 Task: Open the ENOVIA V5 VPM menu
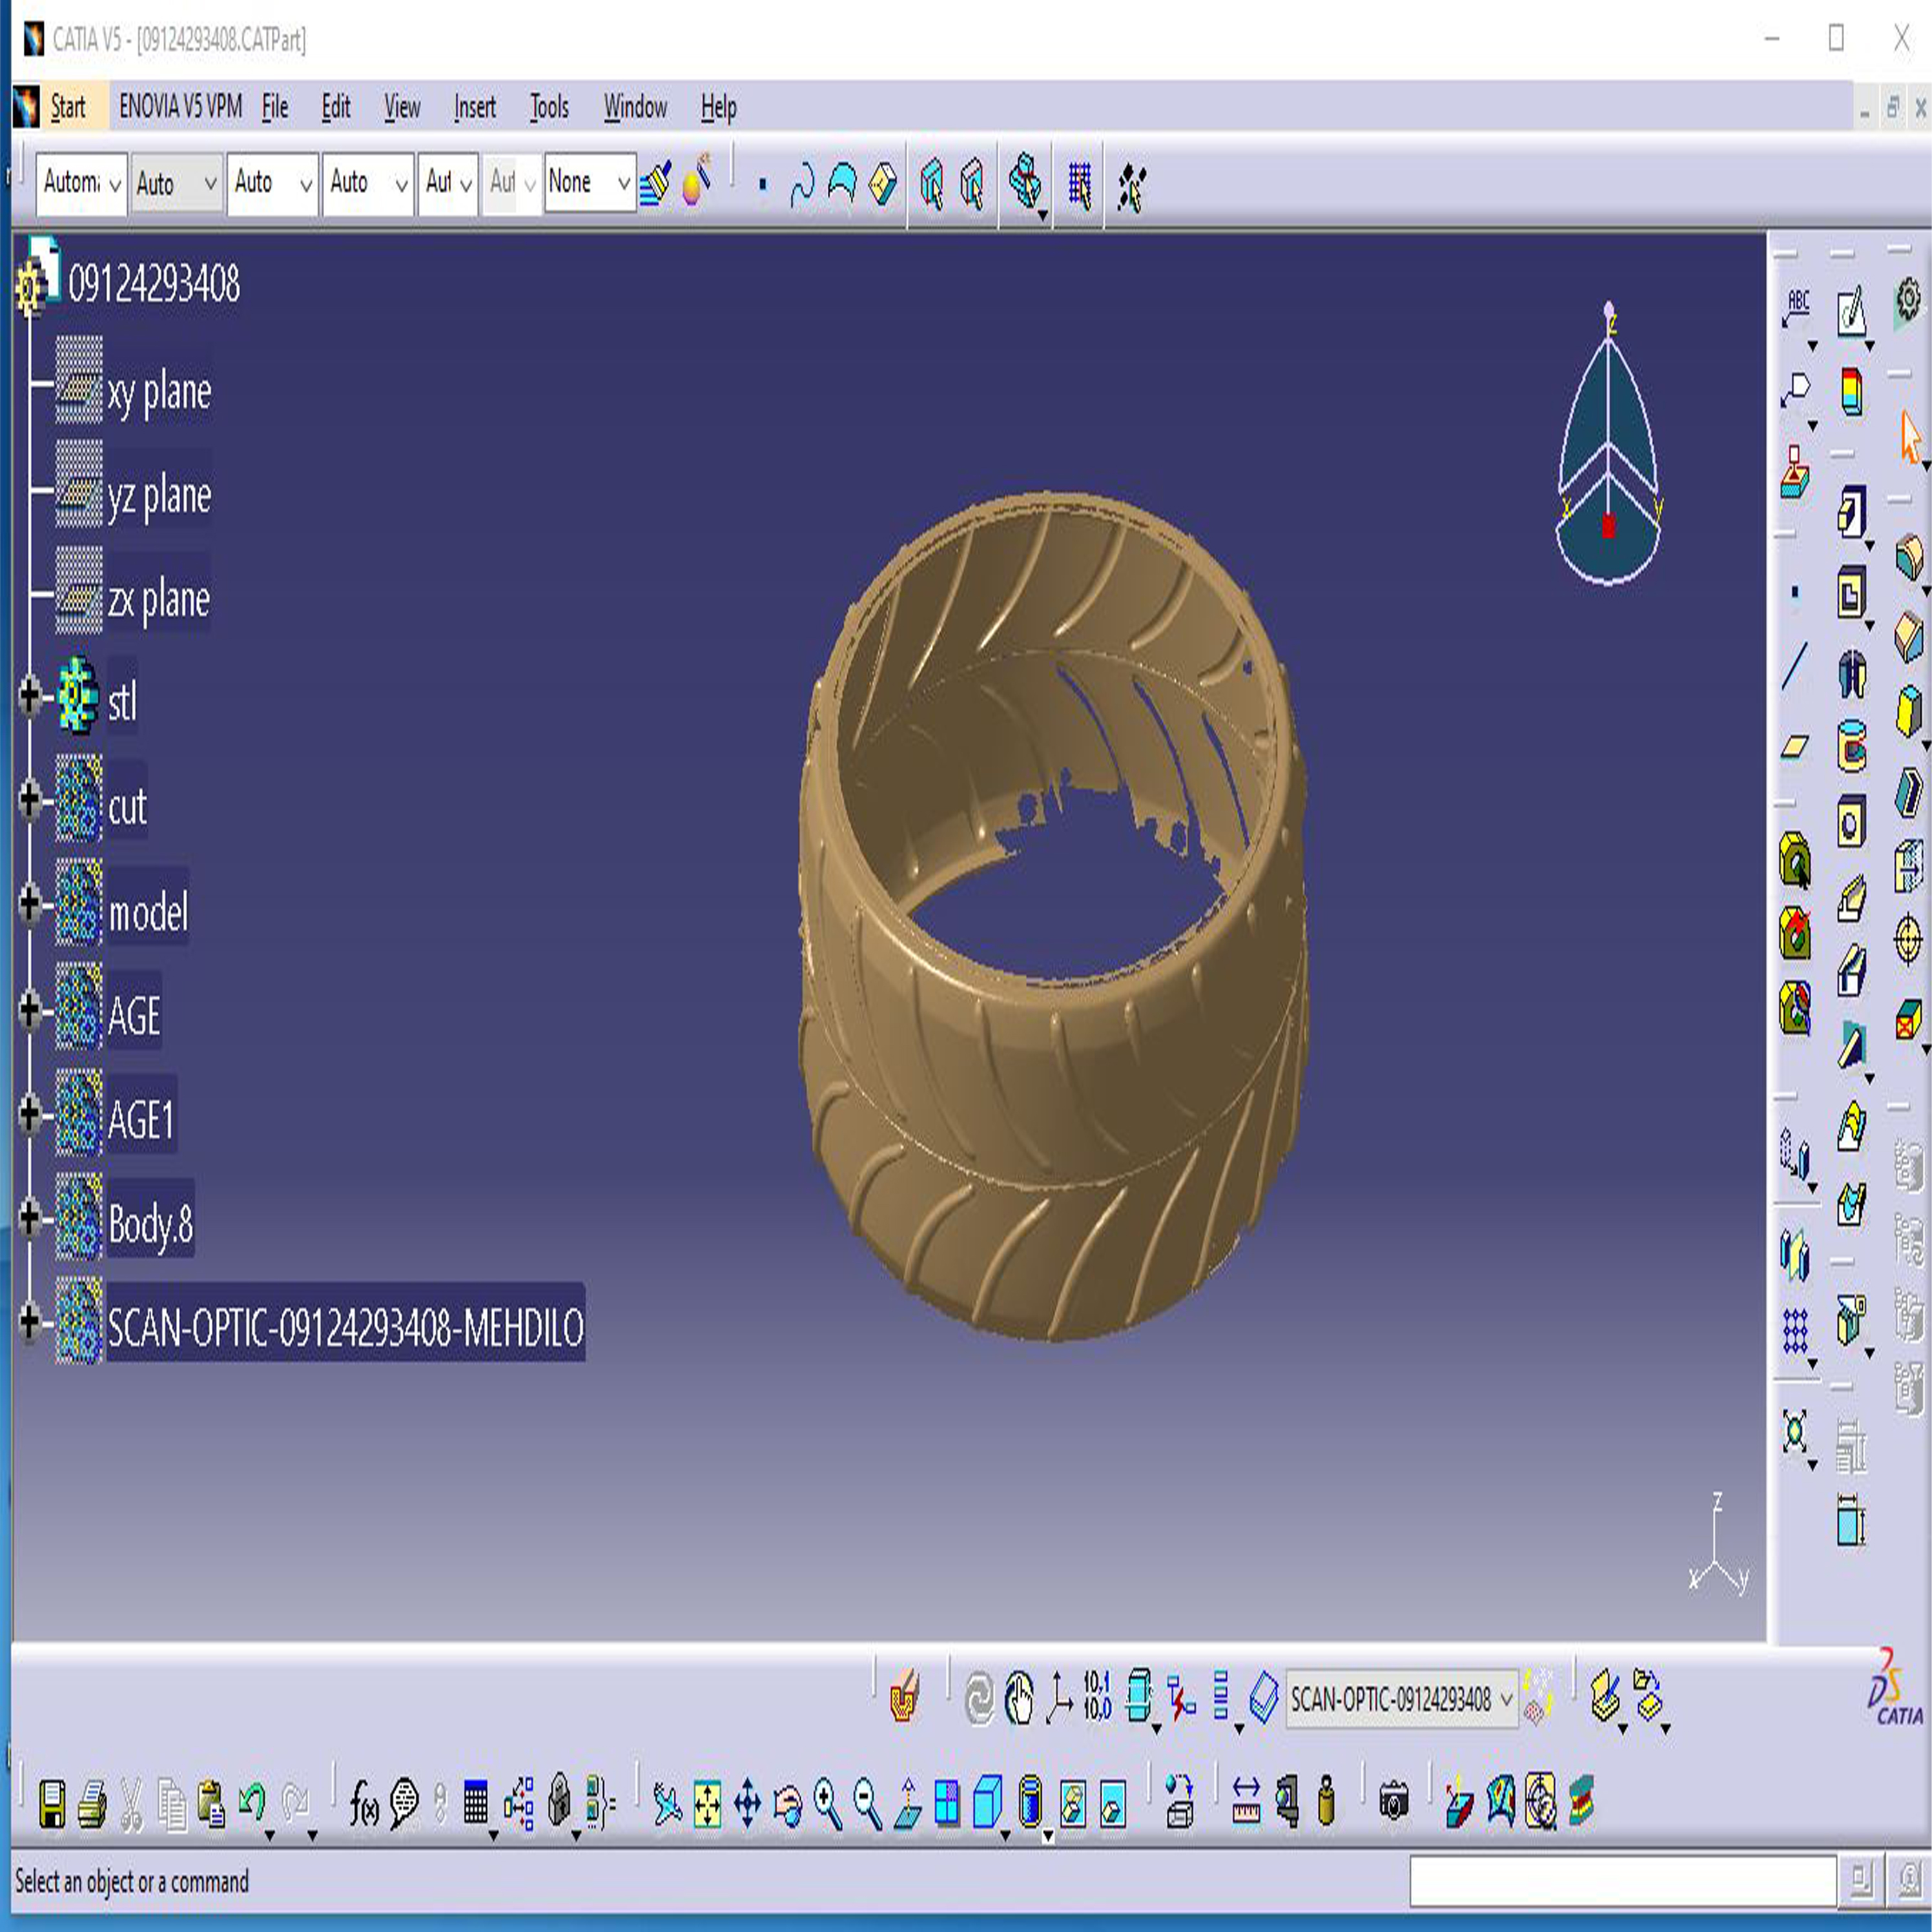click(x=181, y=107)
